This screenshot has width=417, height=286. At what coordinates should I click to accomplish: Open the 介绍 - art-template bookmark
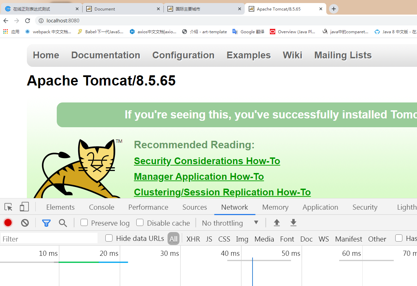tap(205, 32)
